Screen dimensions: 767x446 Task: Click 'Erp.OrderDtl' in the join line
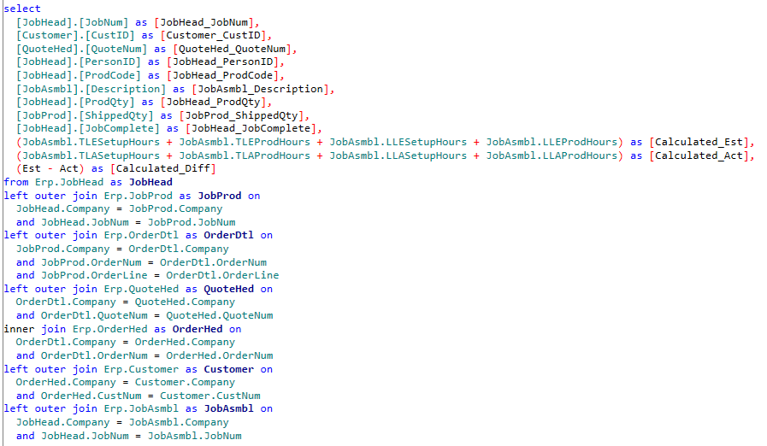pos(141,235)
